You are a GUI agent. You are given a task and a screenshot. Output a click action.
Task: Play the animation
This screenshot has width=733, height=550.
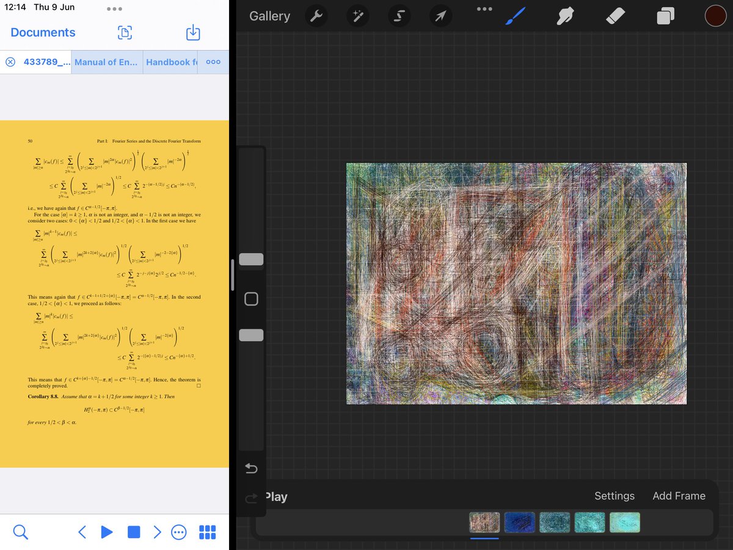(275, 497)
